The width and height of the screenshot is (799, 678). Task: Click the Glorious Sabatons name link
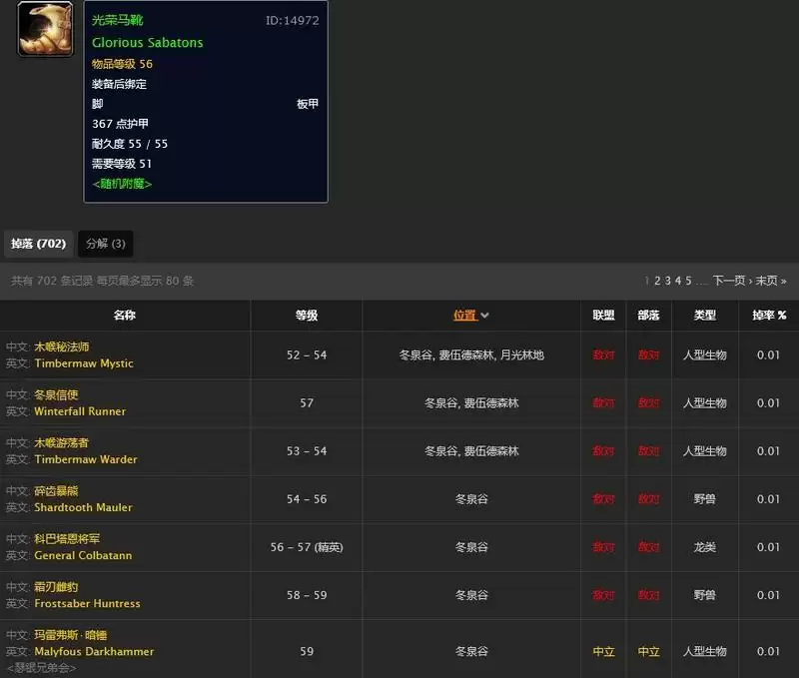coord(147,43)
